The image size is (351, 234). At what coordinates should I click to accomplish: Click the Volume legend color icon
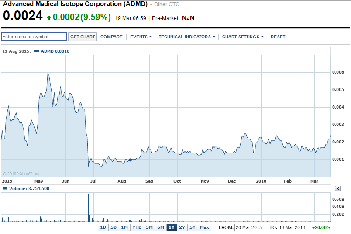(5, 188)
